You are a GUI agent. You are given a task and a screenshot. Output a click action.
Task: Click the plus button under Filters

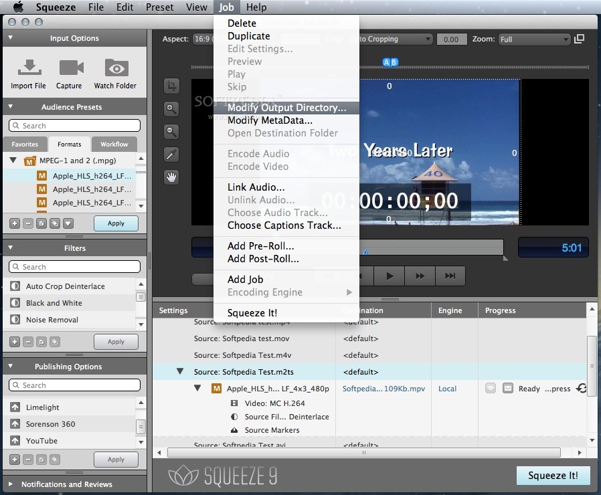pyautogui.click(x=15, y=342)
